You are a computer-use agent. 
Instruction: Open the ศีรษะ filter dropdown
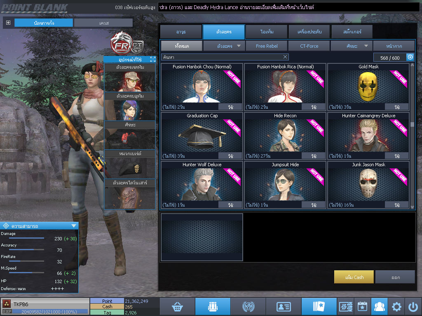352,46
